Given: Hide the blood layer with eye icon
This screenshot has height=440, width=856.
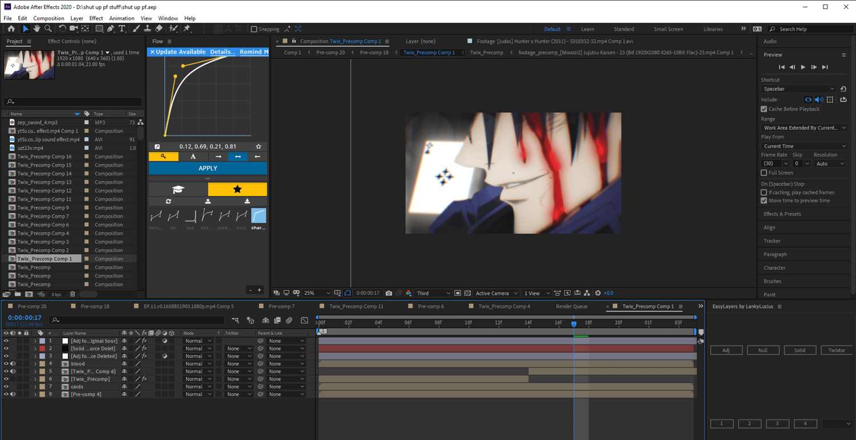Looking at the screenshot, I should [x=6, y=364].
